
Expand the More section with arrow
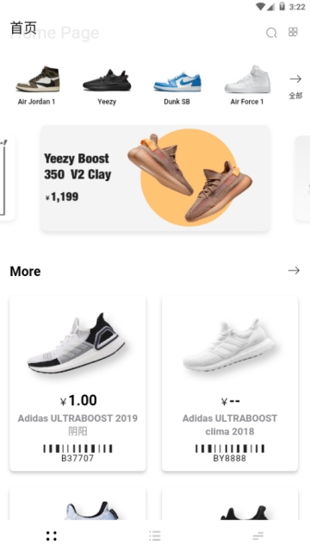point(294,270)
